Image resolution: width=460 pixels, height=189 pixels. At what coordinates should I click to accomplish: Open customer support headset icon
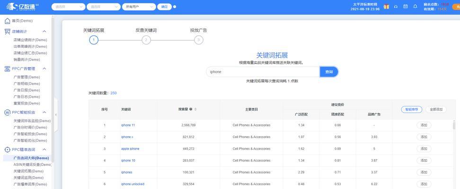396,7
